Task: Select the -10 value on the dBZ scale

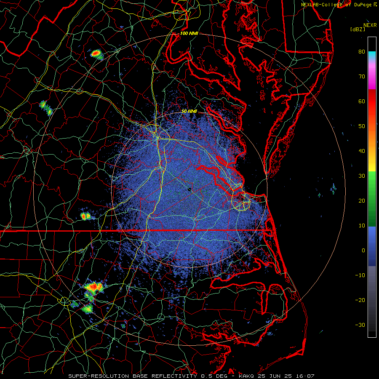Action: tap(360, 275)
